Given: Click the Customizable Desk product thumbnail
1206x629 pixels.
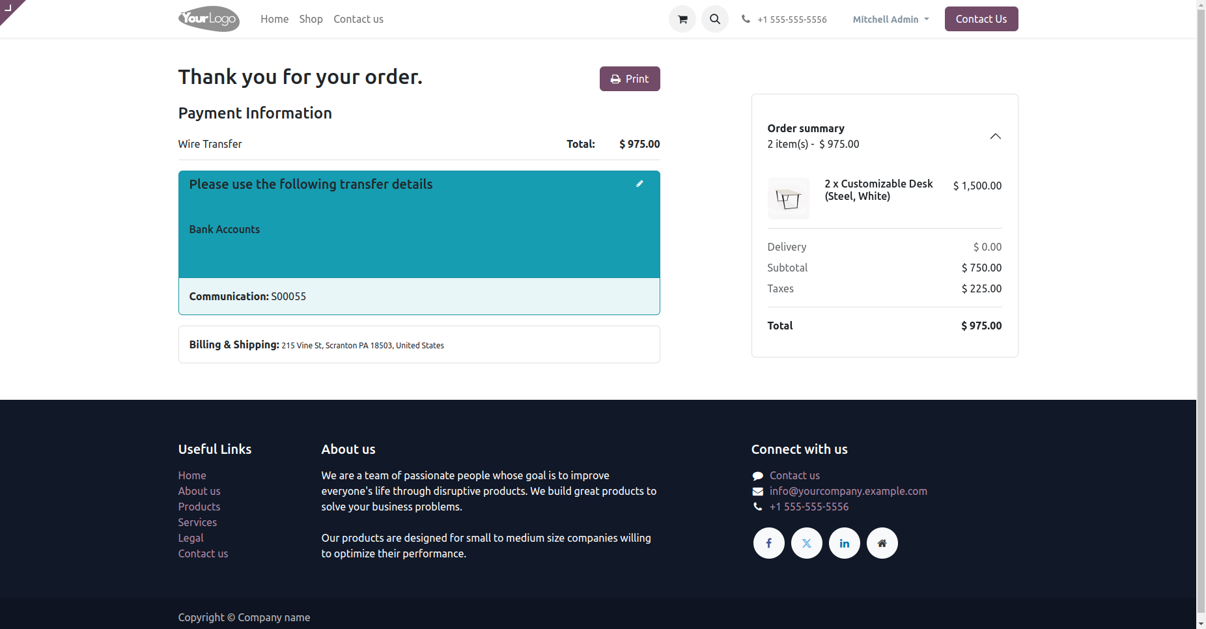Looking at the screenshot, I should click(x=788, y=199).
